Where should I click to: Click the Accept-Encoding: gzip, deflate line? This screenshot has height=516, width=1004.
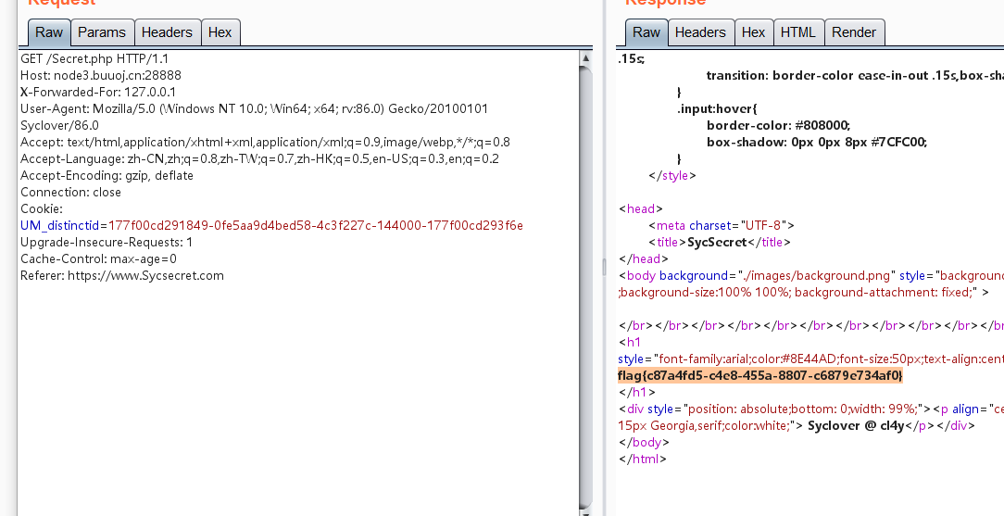(107, 175)
